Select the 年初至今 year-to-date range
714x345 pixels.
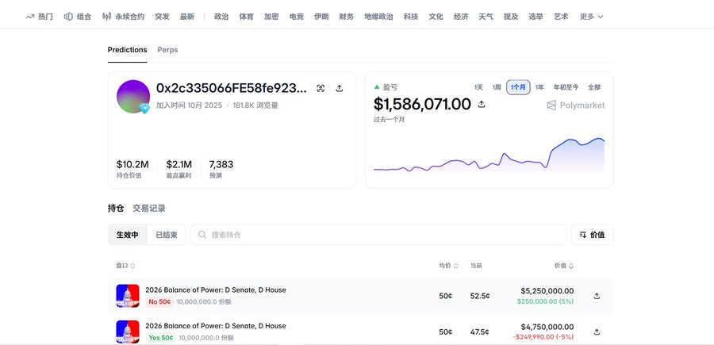[566, 87]
